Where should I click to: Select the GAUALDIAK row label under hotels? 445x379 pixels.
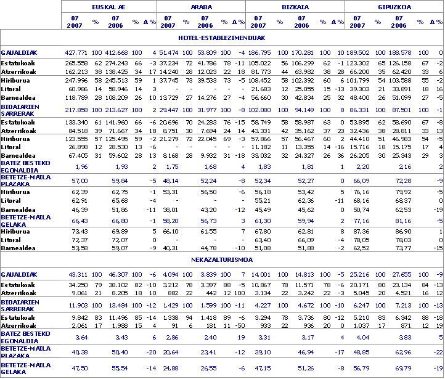point(19,54)
